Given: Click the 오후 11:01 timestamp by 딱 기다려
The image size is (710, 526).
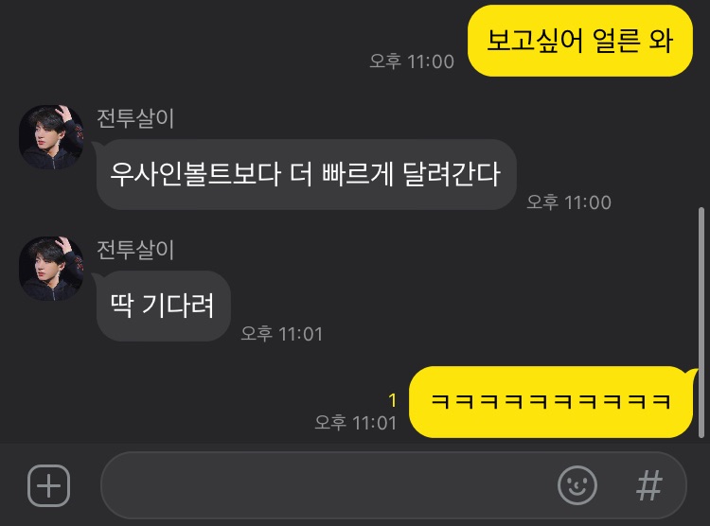Looking at the screenshot, I should click(282, 334).
